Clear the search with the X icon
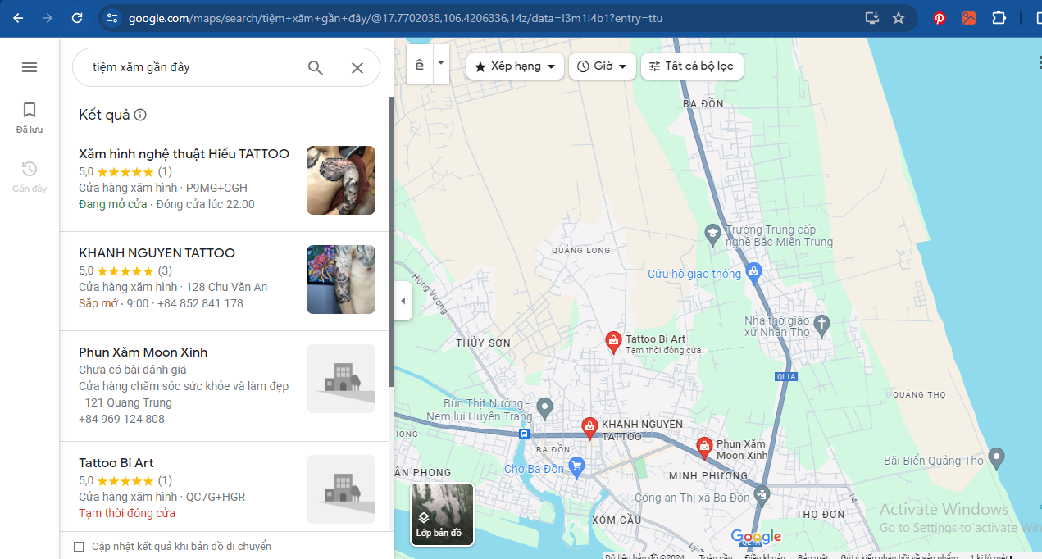1042x559 pixels. click(x=357, y=68)
